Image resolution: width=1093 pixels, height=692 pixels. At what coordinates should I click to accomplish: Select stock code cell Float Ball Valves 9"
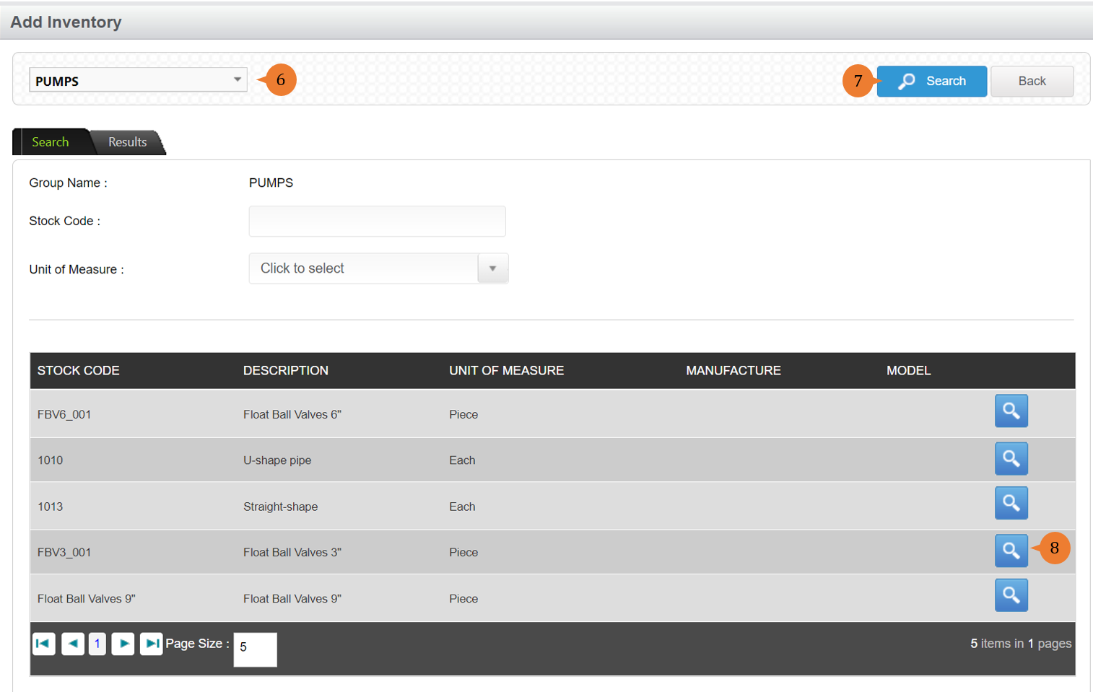pos(87,599)
